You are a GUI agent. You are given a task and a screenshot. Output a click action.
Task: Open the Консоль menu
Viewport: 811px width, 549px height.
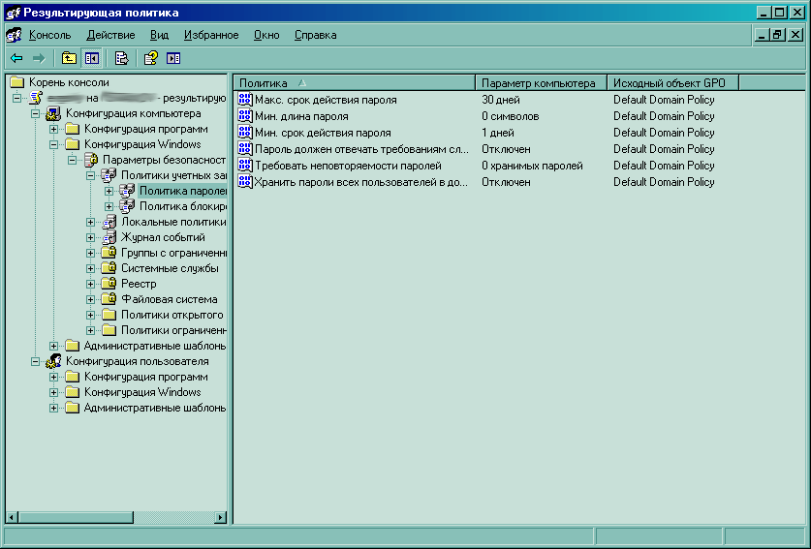(x=49, y=35)
